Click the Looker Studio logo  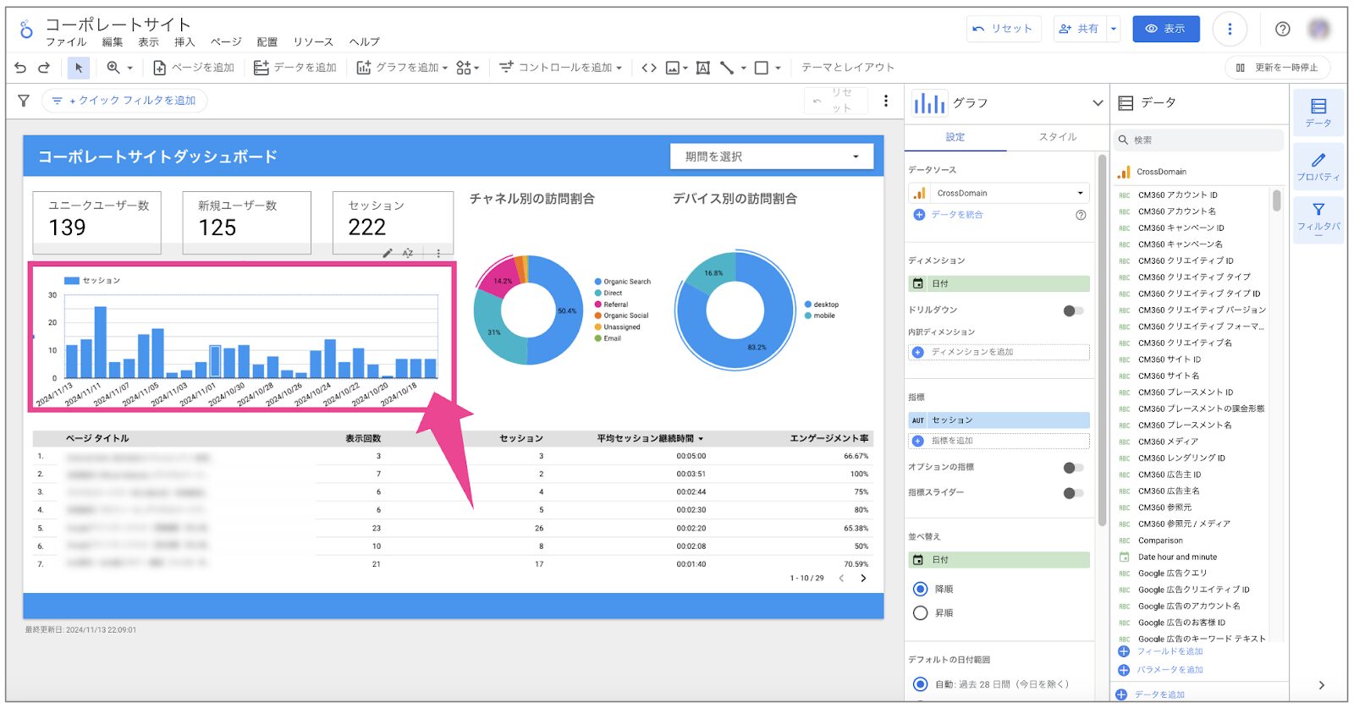tap(26, 30)
